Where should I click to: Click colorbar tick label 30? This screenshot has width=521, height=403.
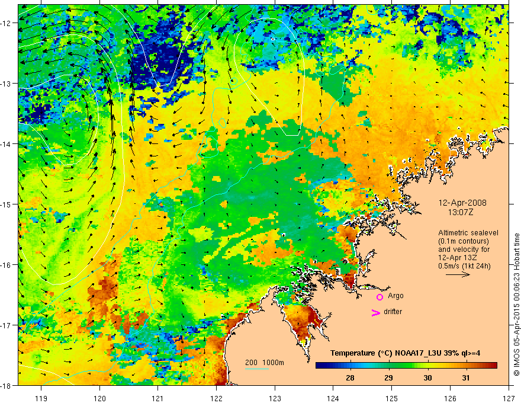pyautogui.click(x=427, y=378)
